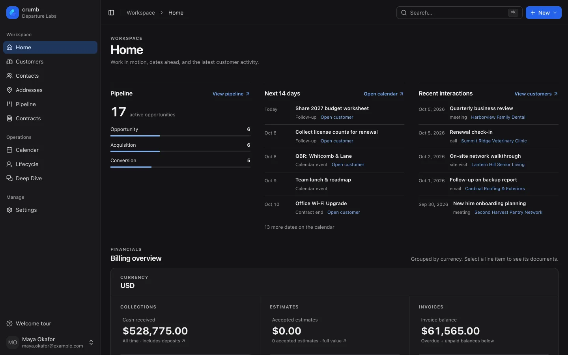Viewport: 568px width, 355px height.
Task: Click the Home icon in sidebar
Action: 9,47
